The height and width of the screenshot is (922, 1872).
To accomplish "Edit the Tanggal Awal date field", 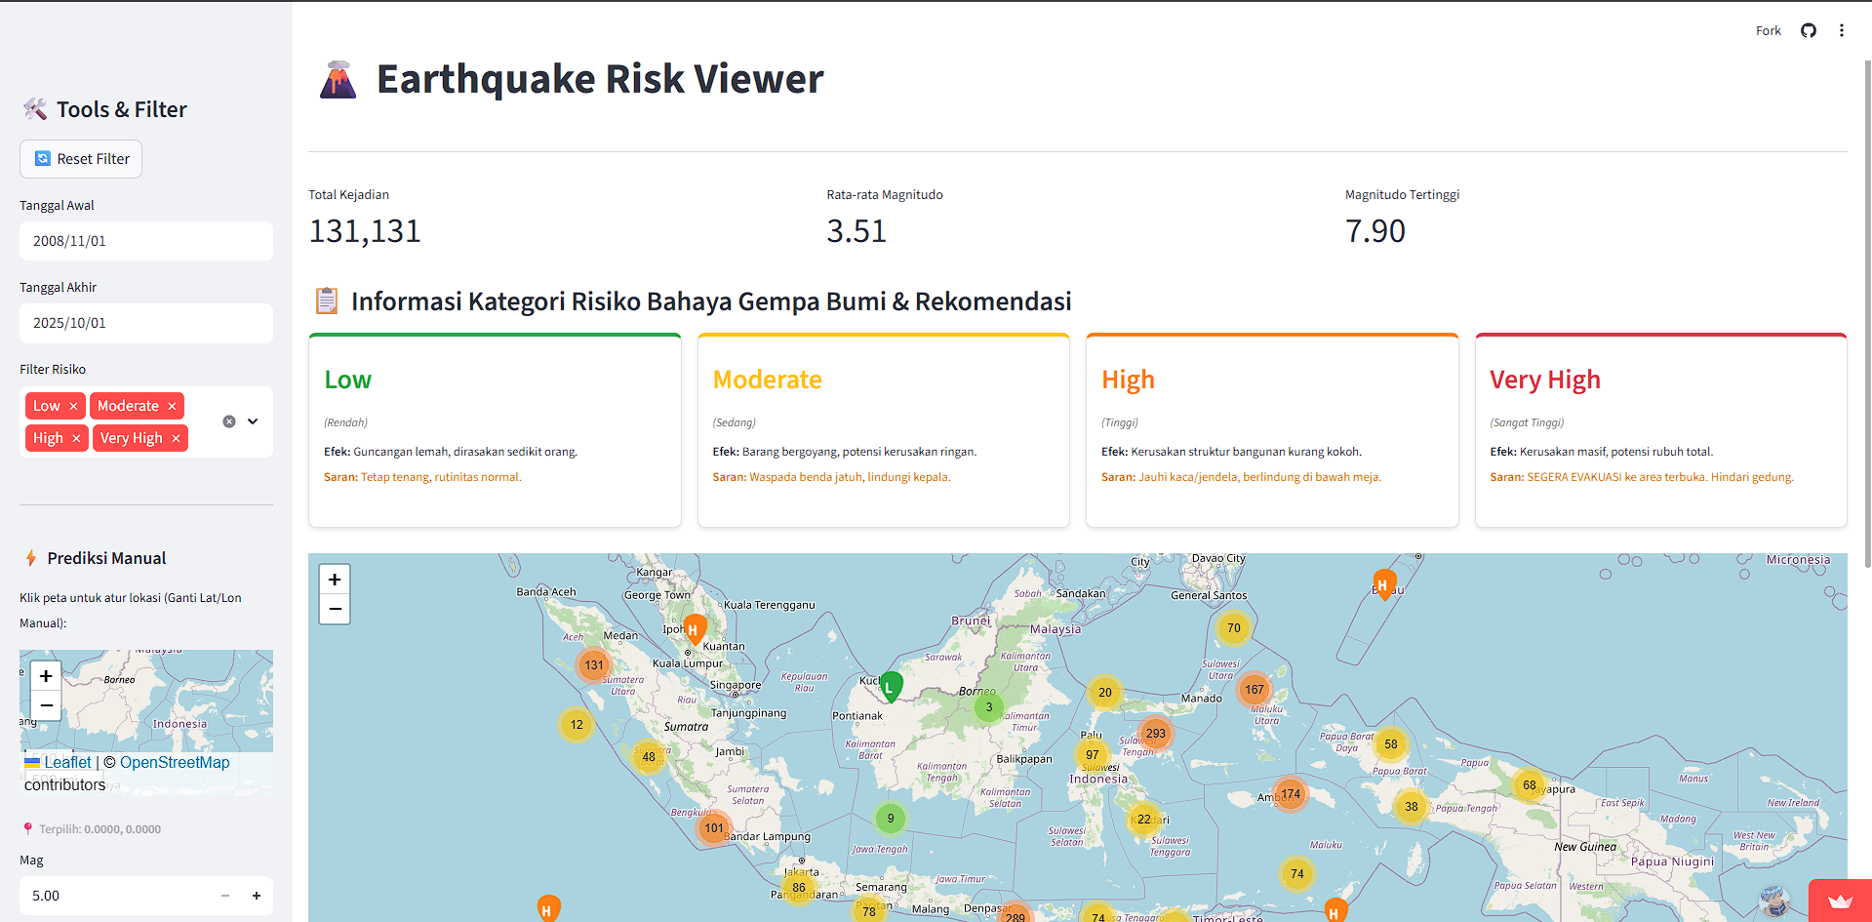I will [x=146, y=241].
